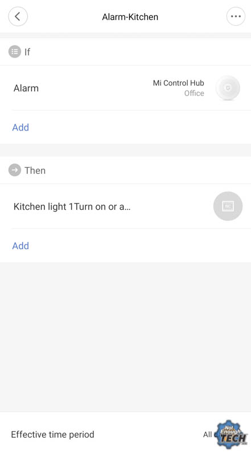Tap the truncated 'Turn on or a…' text

pos(102,206)
